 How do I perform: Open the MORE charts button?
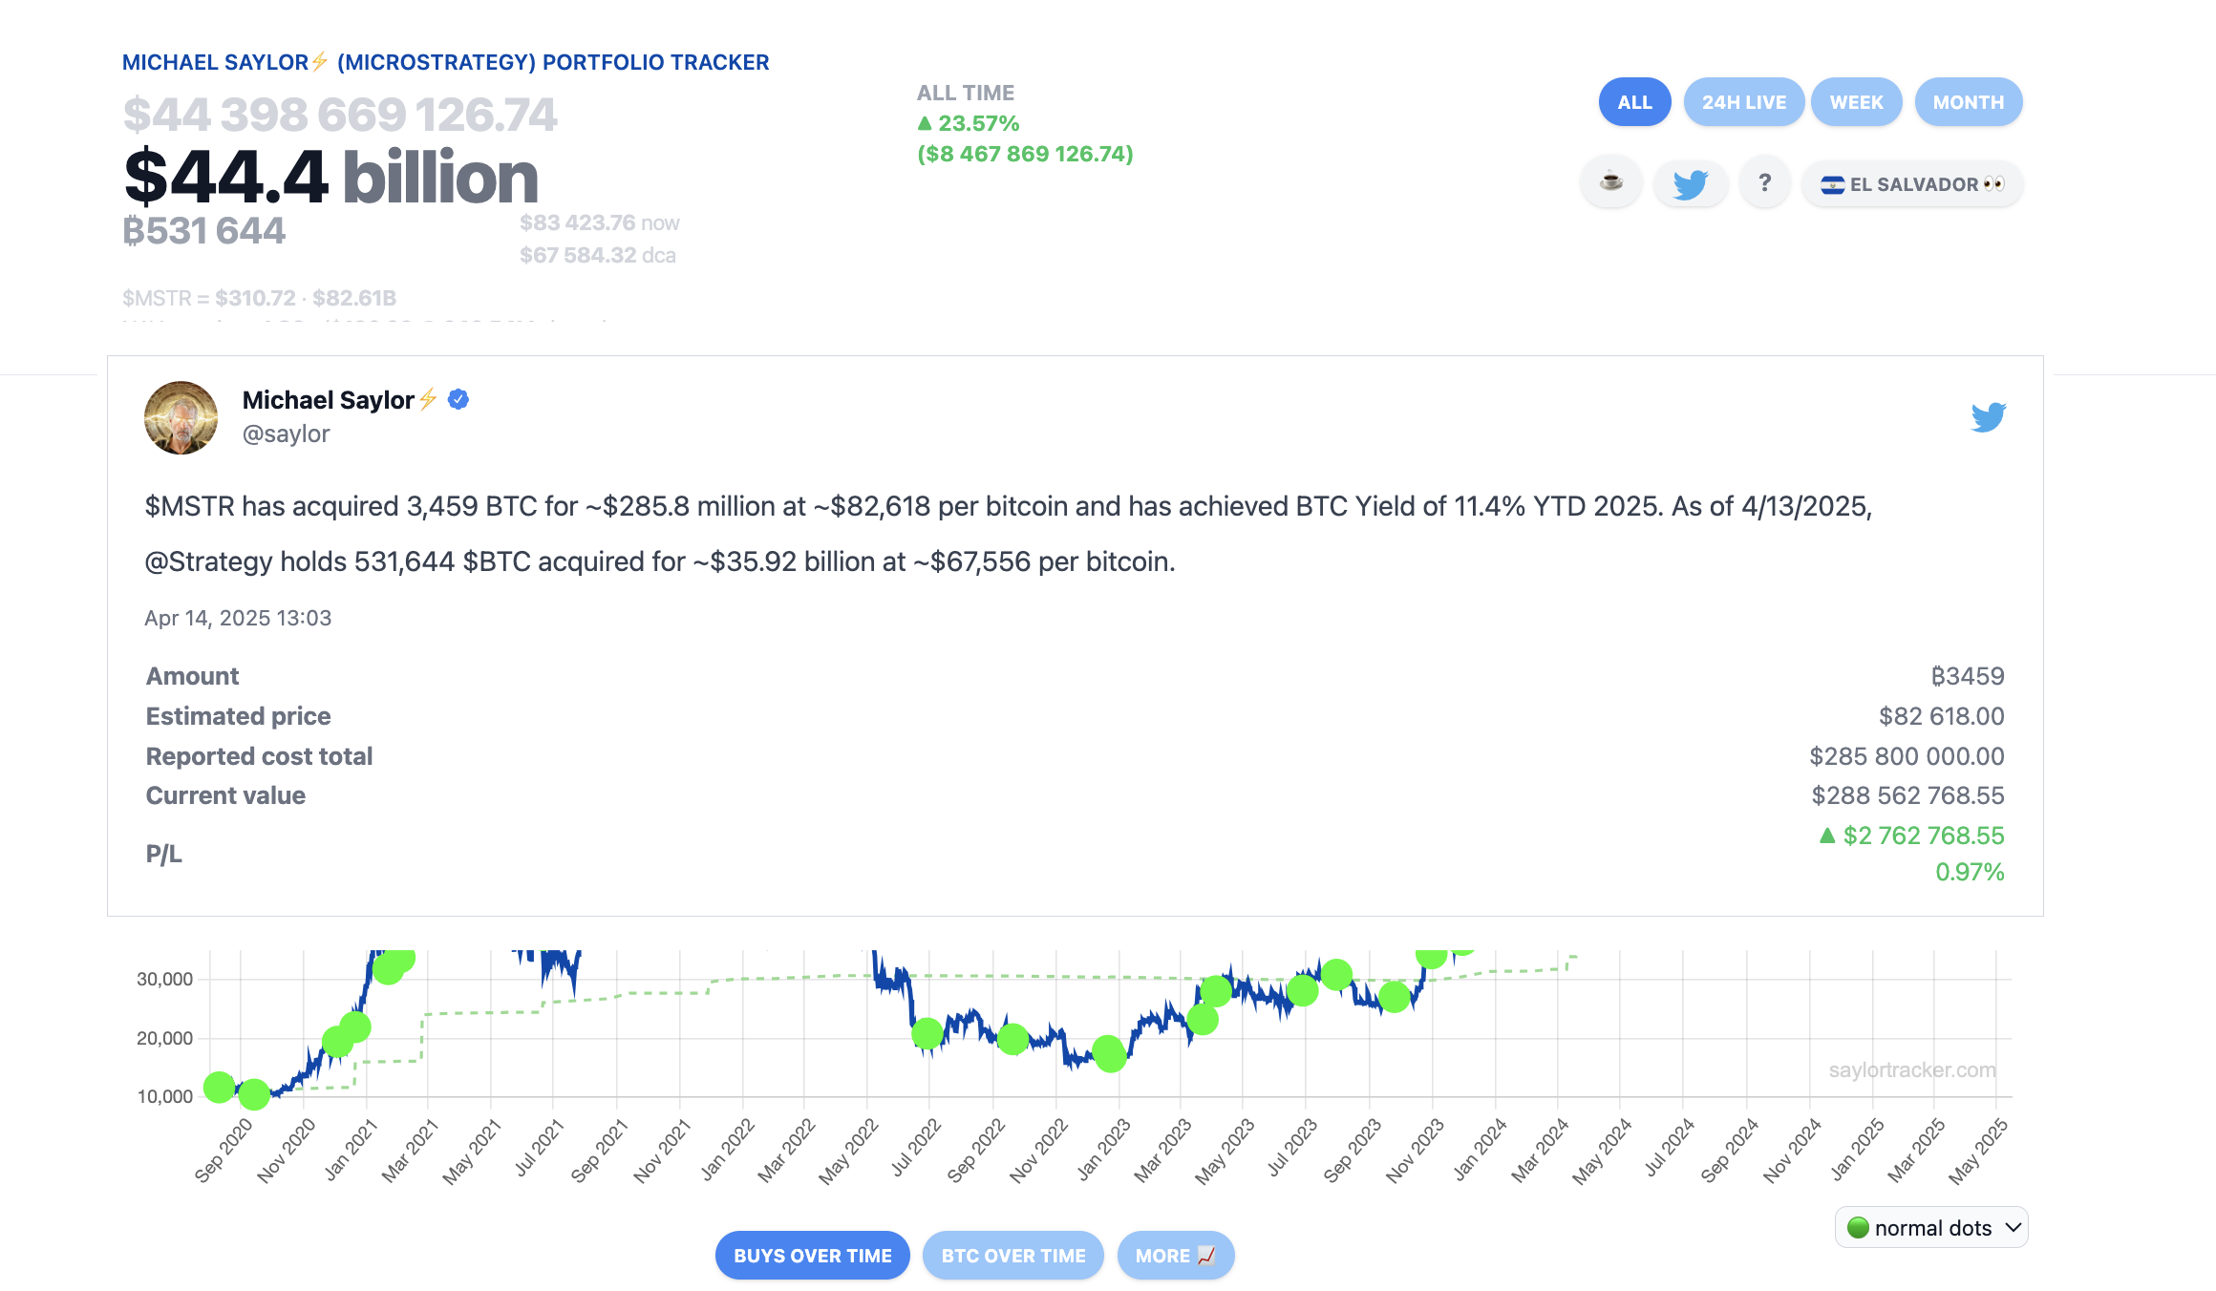click(1175, 1256)
